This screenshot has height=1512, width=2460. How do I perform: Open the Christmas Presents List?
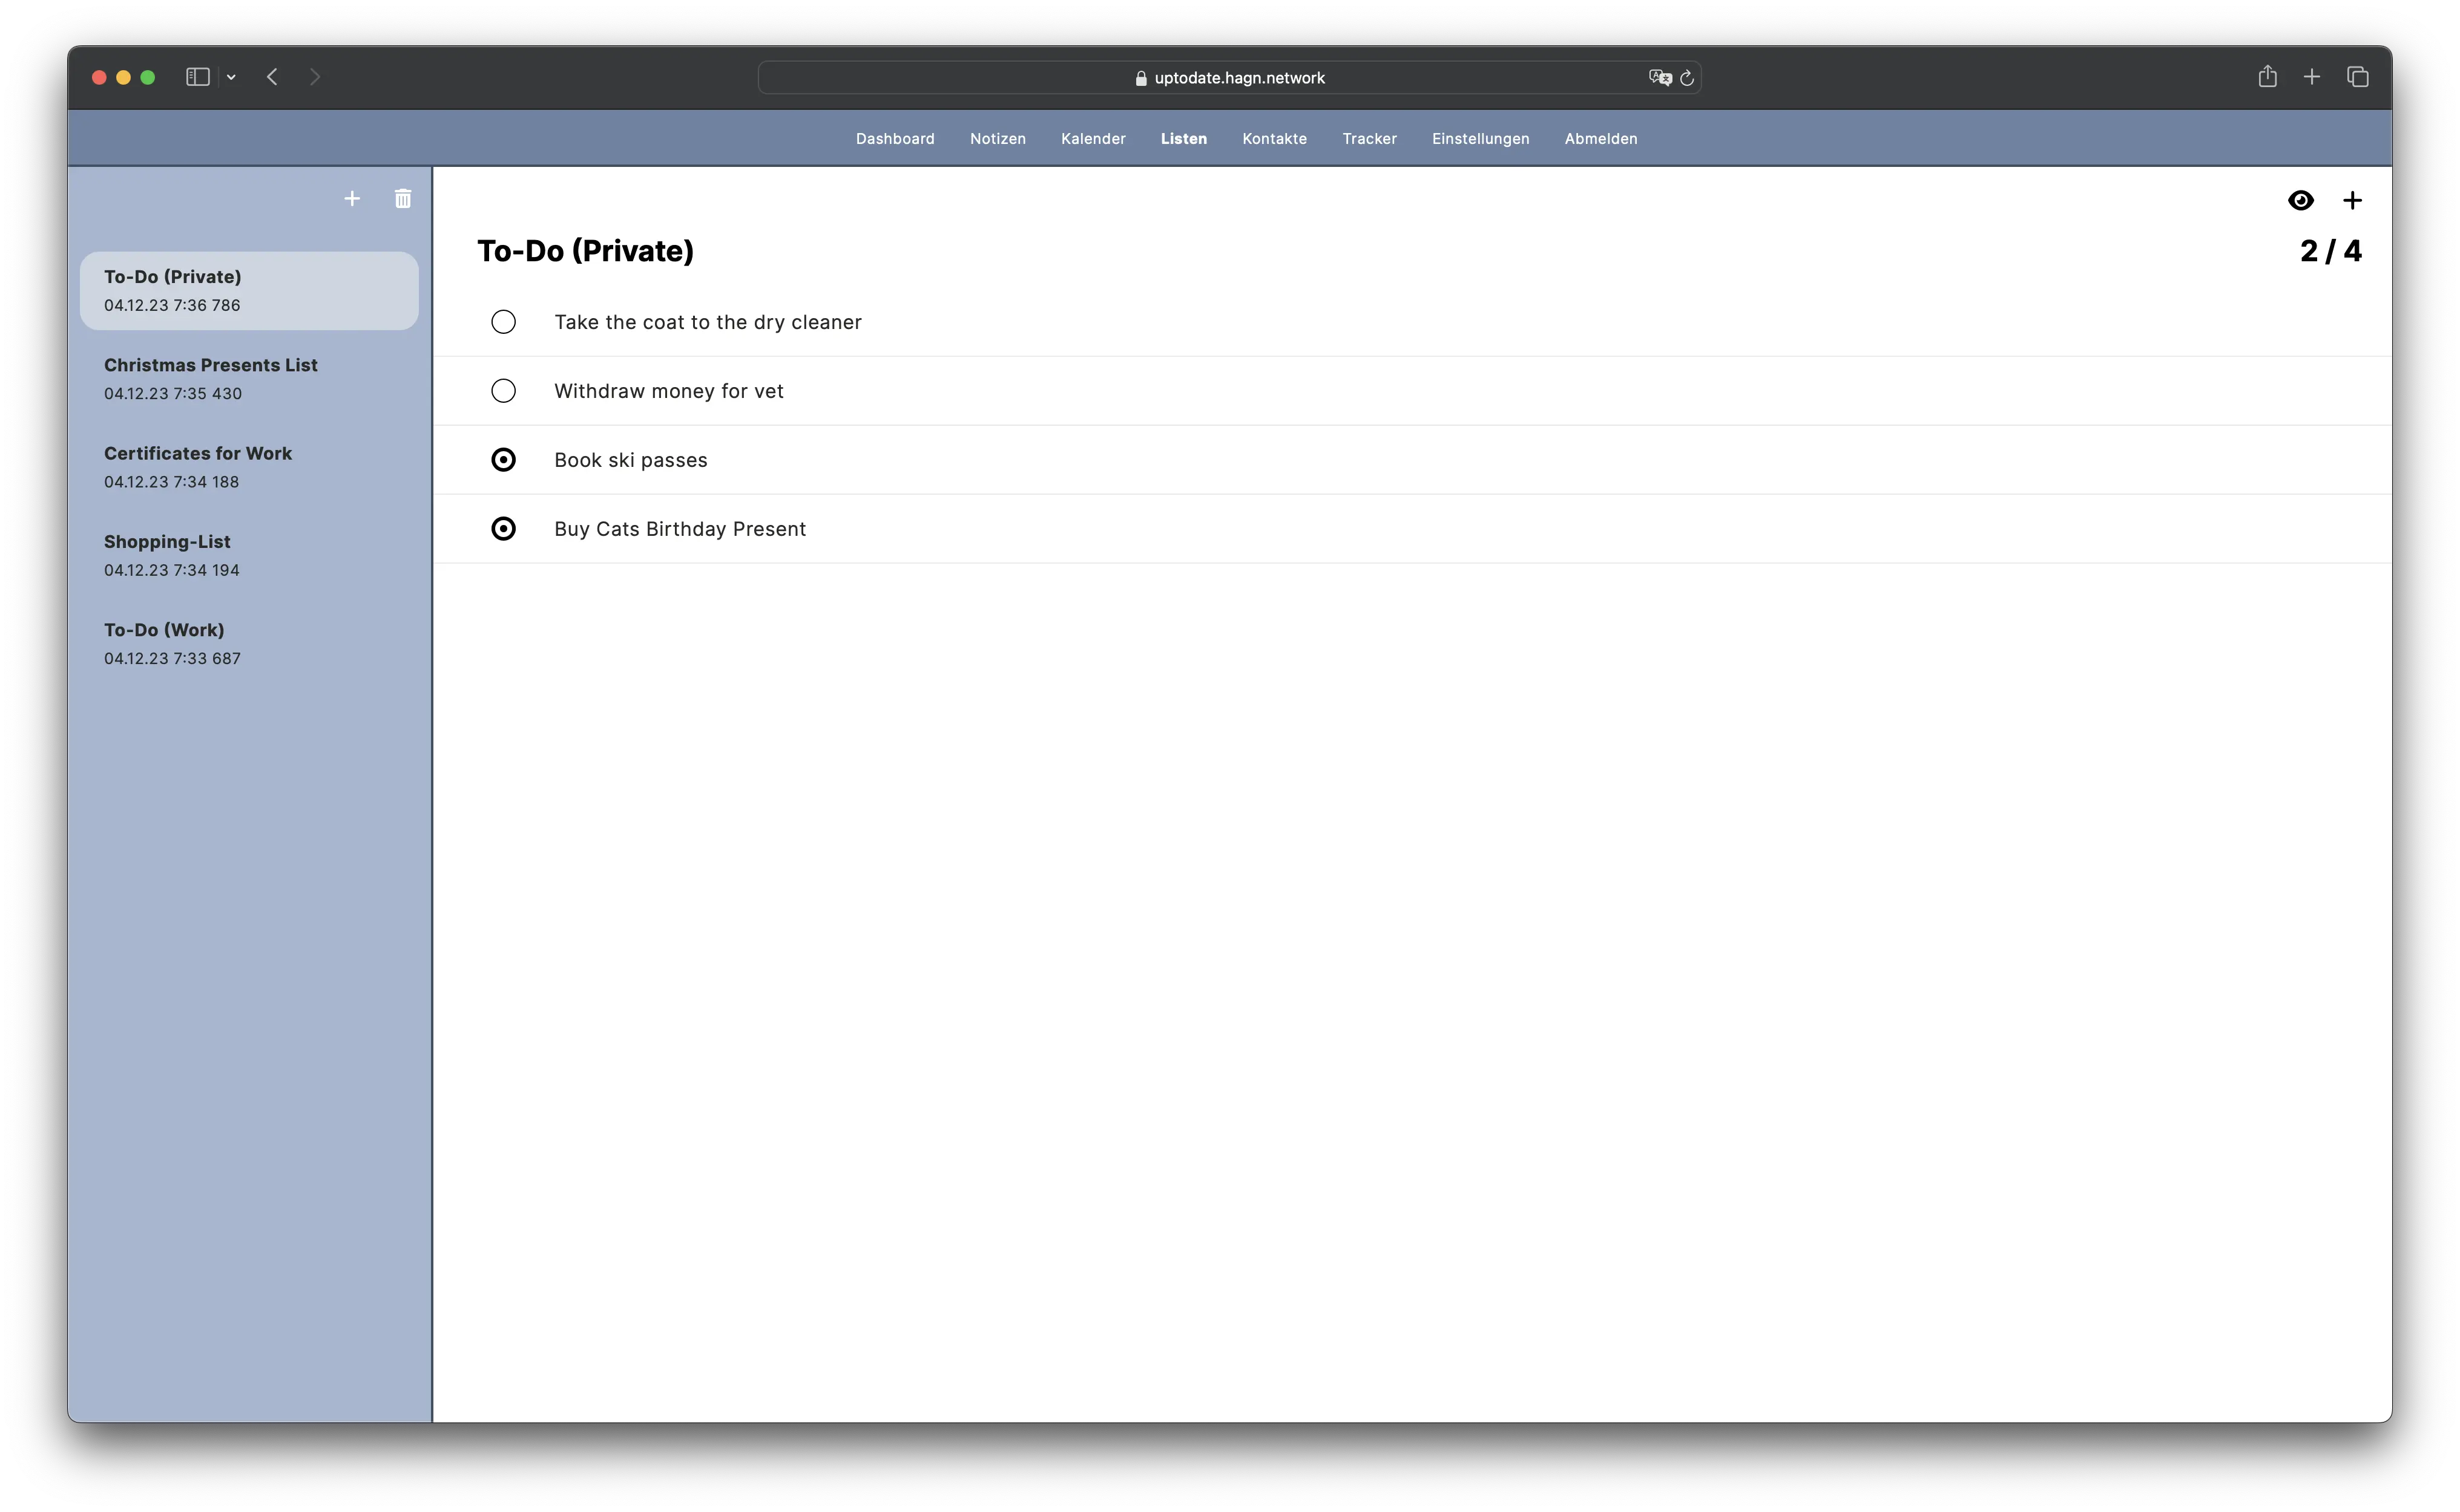tap(210, 378)
